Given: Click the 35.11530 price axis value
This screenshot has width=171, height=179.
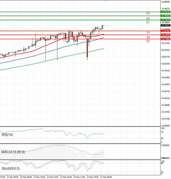Looking at the screenshot, I should click(x=166, y=43).
